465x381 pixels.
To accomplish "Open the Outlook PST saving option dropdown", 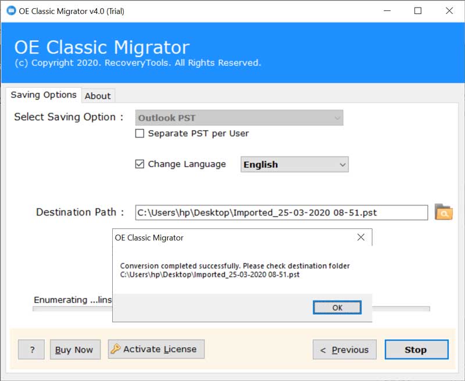I will (x=239, y=118).
